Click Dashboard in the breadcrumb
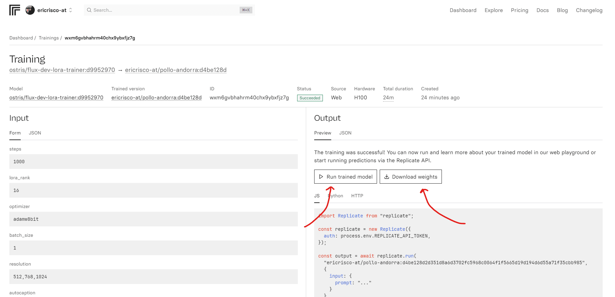The height and width of the screenshot is (297, 615). (21, 38)
